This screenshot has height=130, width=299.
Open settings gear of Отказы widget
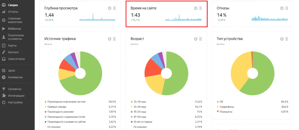coord(282,8)
